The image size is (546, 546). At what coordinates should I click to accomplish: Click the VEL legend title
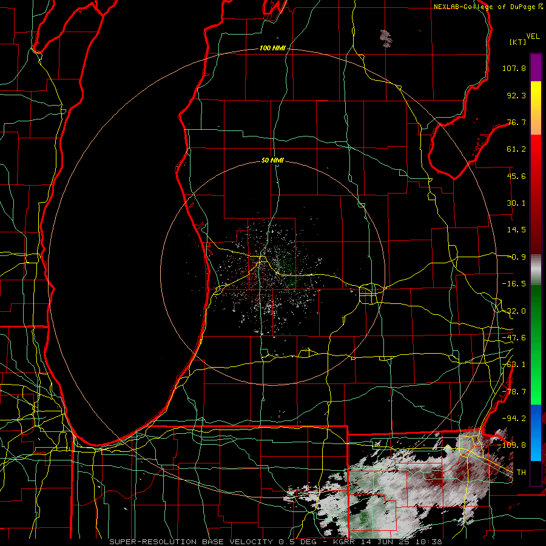[x=533, y=36]
